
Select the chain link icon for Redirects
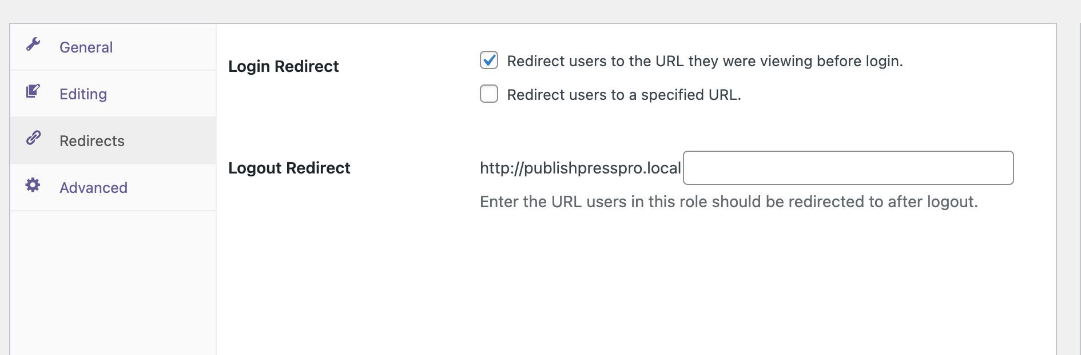coord(34,137)
